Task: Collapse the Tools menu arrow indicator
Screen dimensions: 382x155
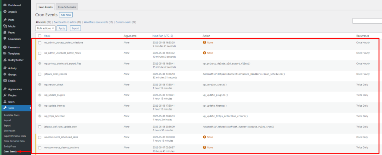Action: pyautogui.click(x=30, y=108)
